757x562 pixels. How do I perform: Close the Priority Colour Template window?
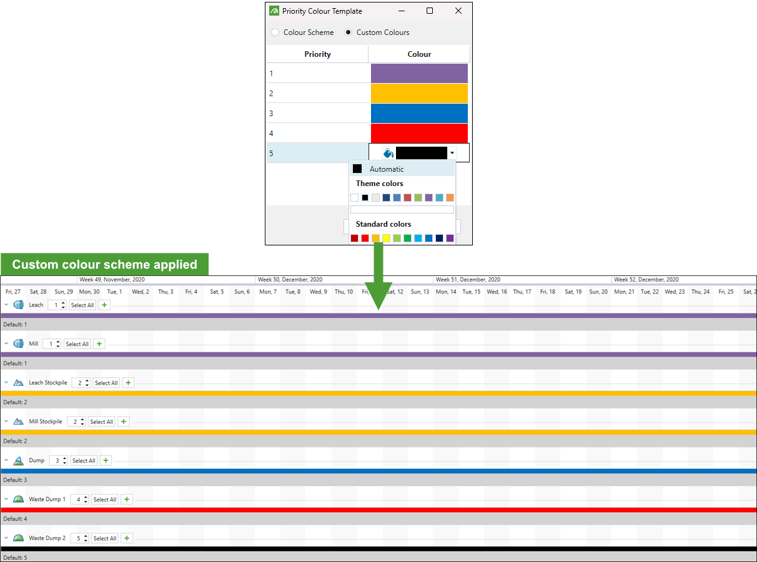[458, 11]
